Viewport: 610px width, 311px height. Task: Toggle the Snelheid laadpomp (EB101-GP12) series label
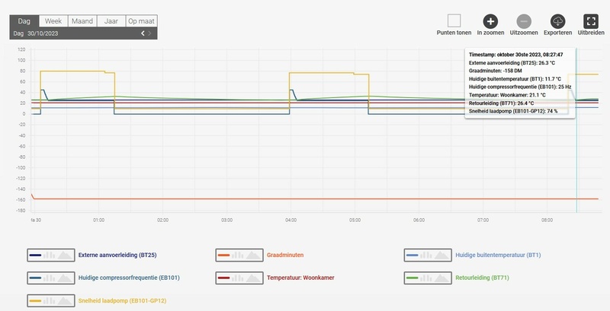tap(122, 300)
